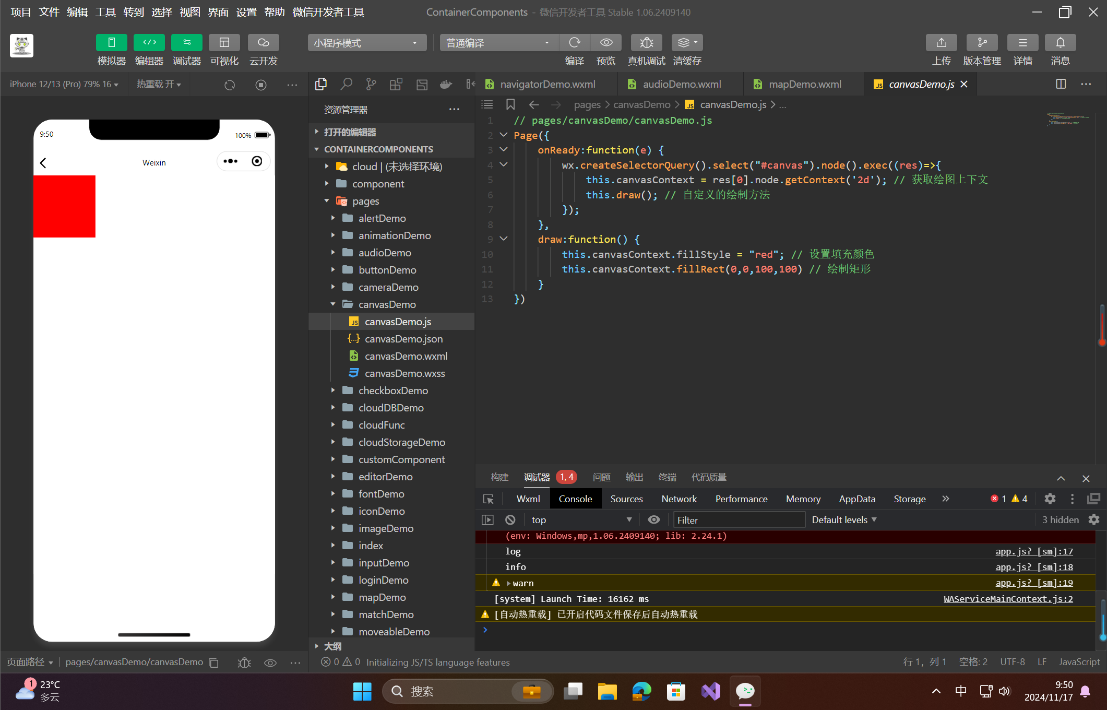Open the mini program mode dropdown

366,43
